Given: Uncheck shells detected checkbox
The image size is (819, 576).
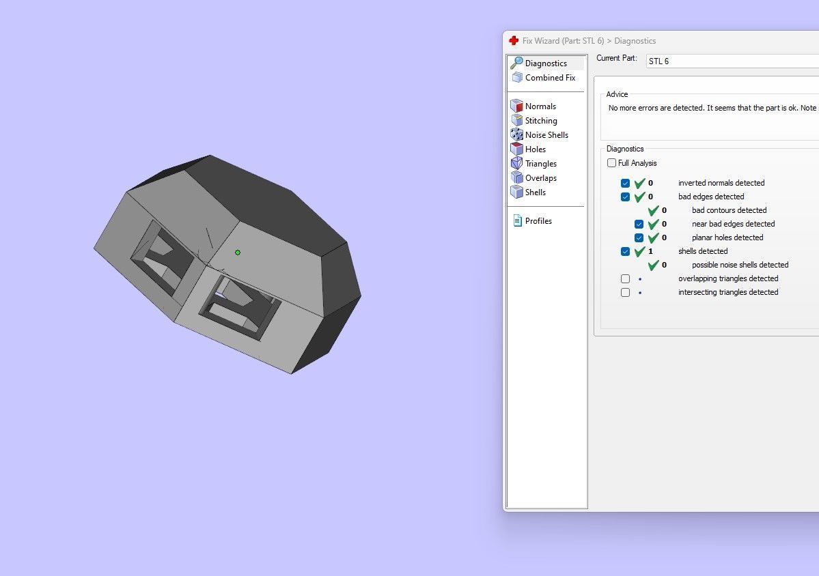Looking at the screenshot, I should coord(625,251).
